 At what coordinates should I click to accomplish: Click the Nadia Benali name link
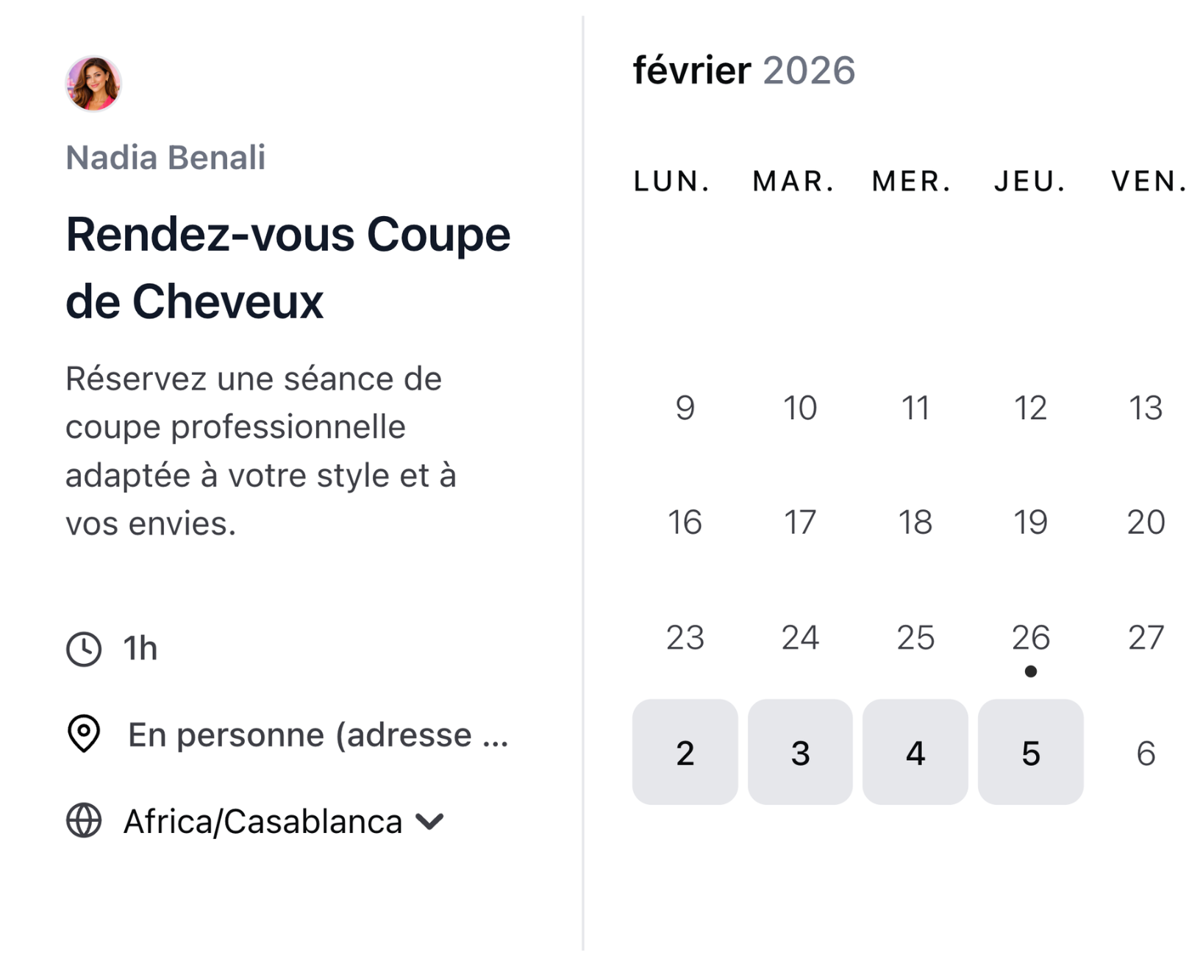[x=165, y=157]
